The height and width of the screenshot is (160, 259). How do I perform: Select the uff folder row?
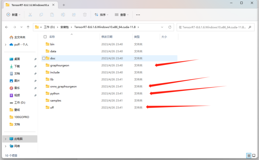coord(109,108)
